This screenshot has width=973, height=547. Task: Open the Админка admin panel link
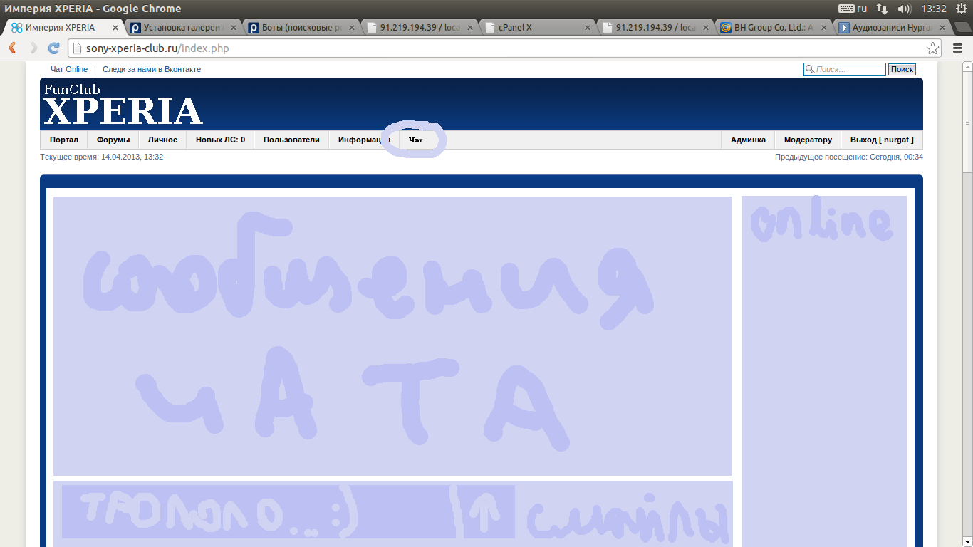pyautogui.click(x=748, y=140)
